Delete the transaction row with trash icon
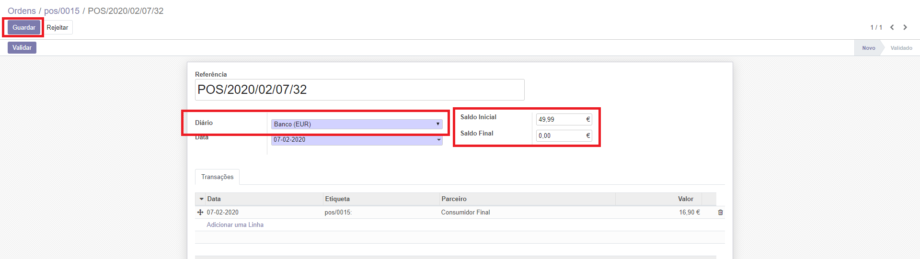This screenshot has width=920, height=259. point(720,212)
